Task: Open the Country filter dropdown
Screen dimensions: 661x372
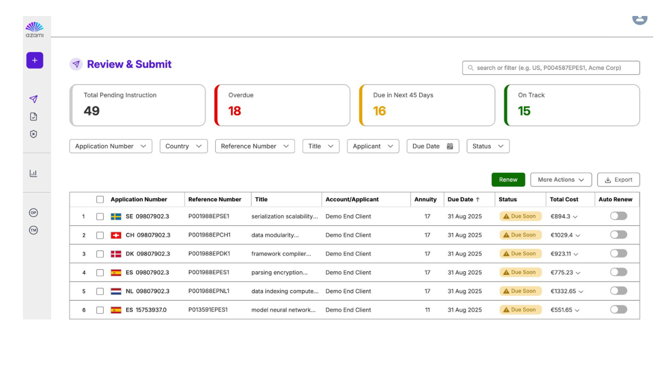Action: (x=183, y=146)
